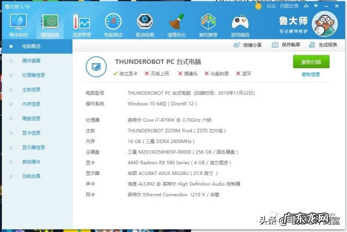Open the title bar dropdown menu arrow
The width and height of the screenshot is (347, 232).
click(x=316, y=6)
